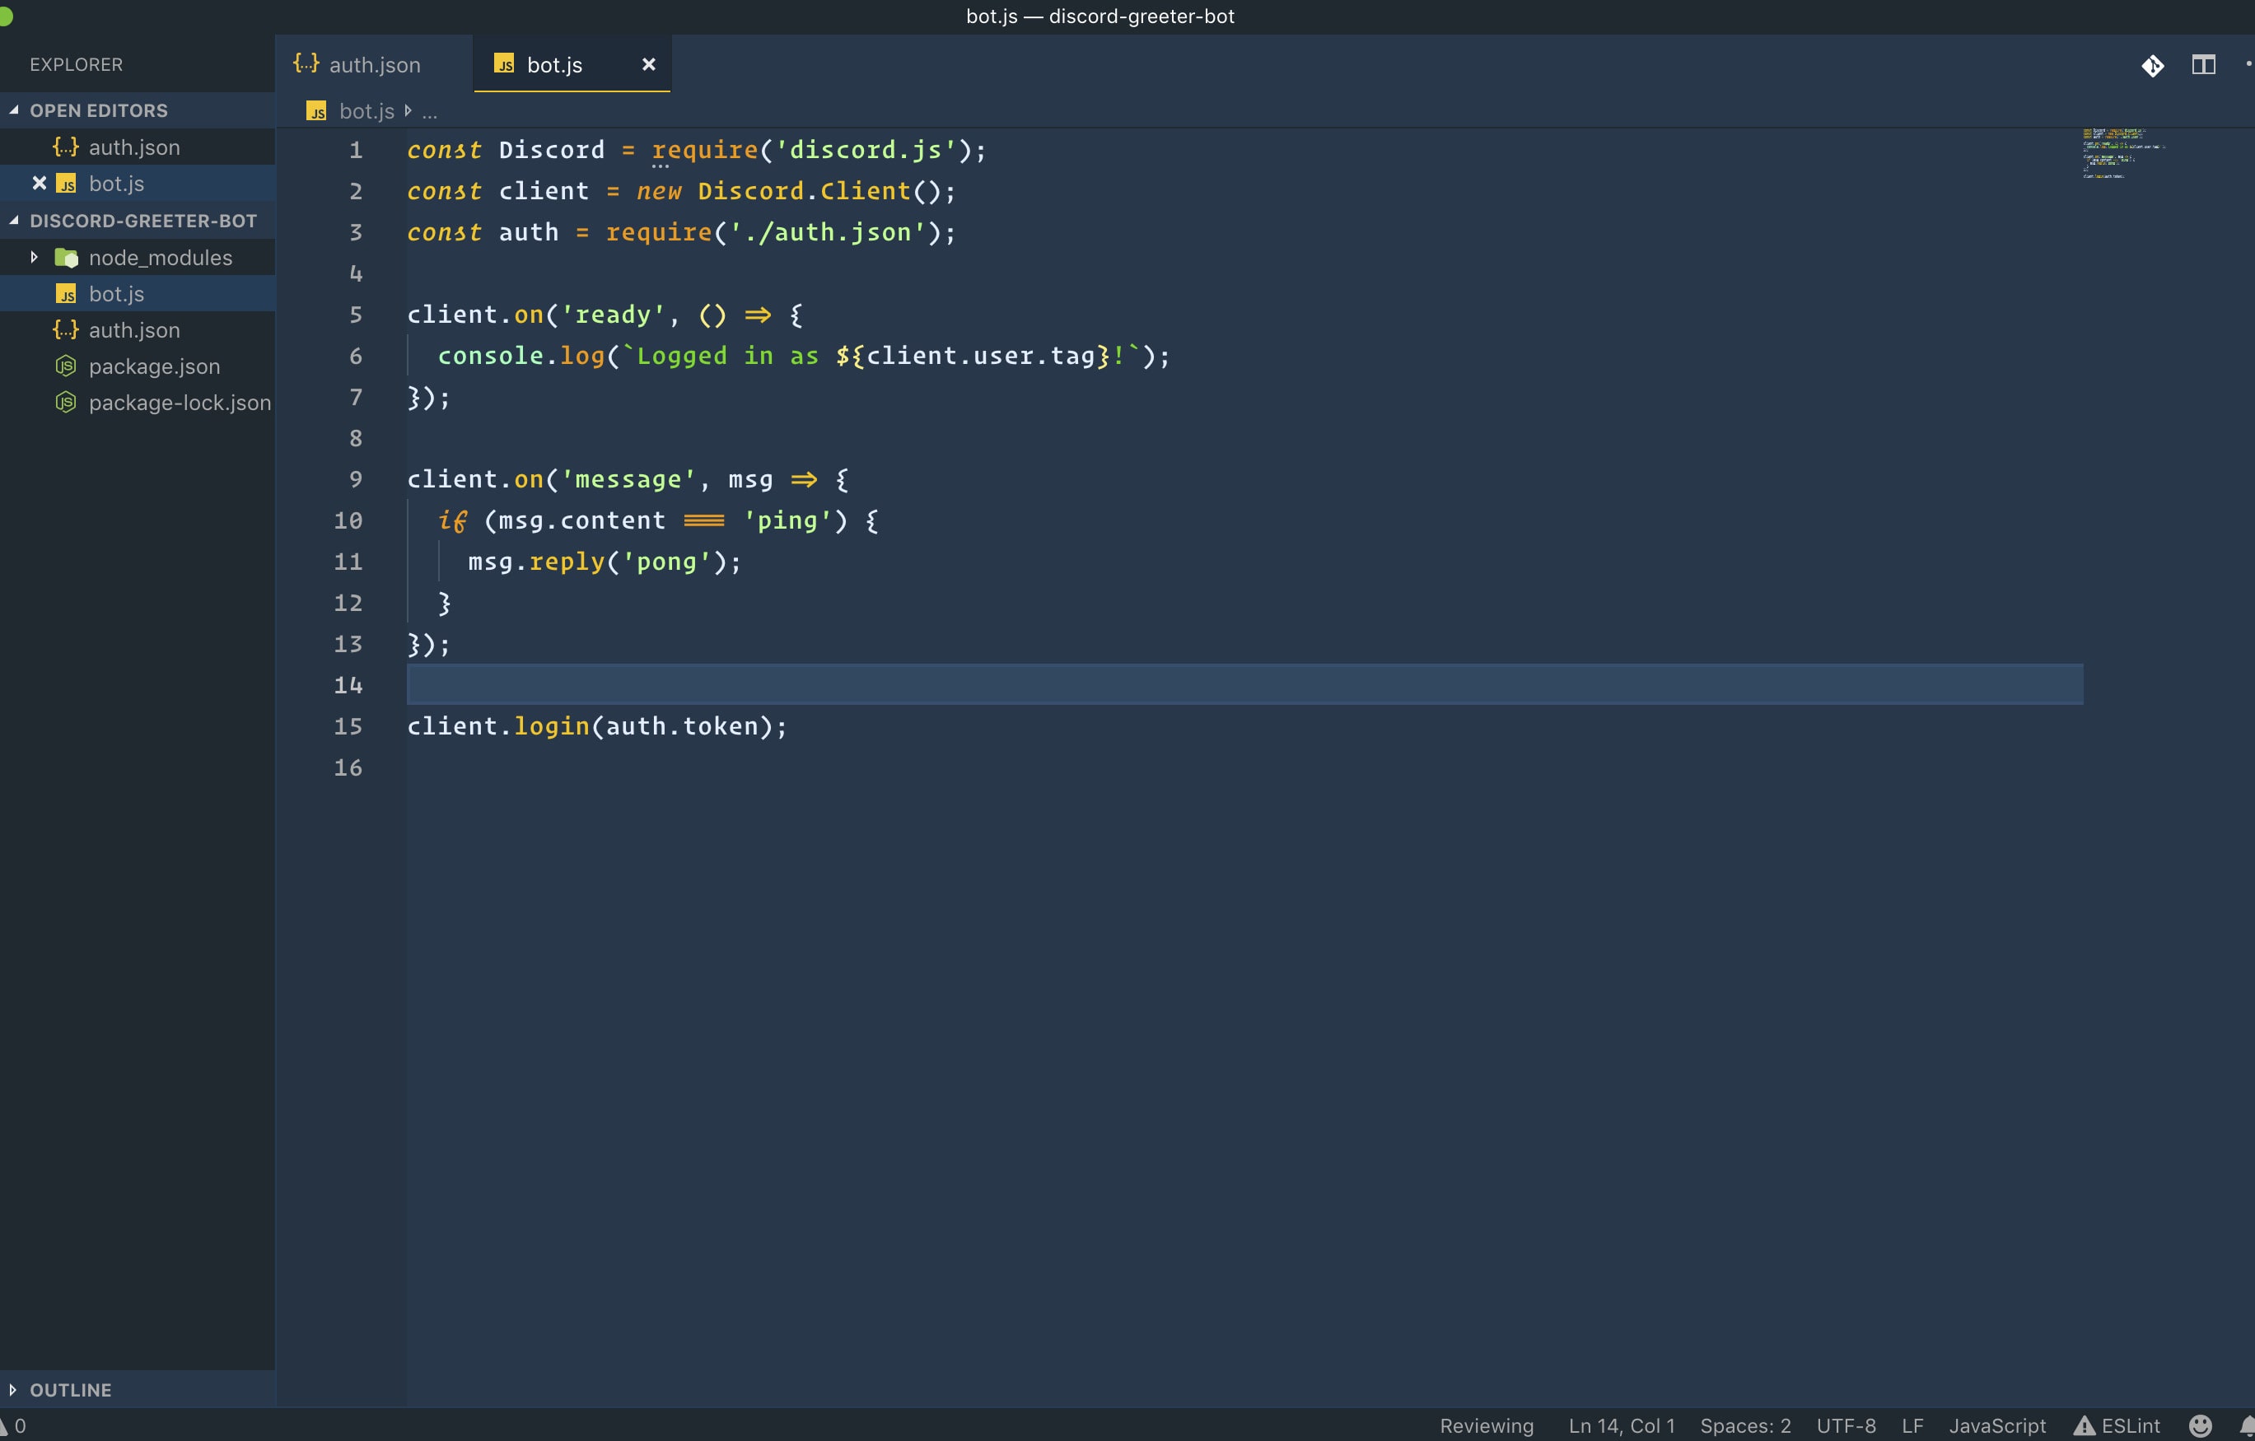Select package-lock.json in file explorer
The height and width of the screenshot is (1441, 2255).
(178, 399)
